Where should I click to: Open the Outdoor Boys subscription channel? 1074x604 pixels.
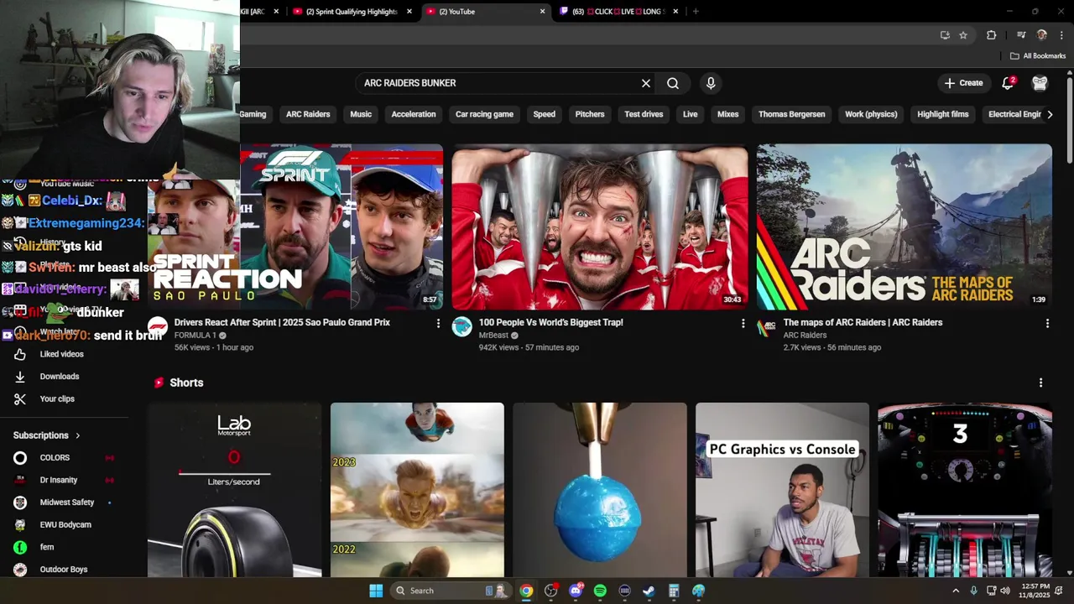(64, 570)
